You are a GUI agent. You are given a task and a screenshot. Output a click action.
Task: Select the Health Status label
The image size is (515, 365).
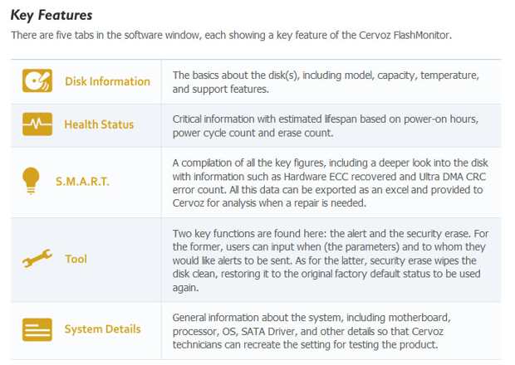pos(99,124)
